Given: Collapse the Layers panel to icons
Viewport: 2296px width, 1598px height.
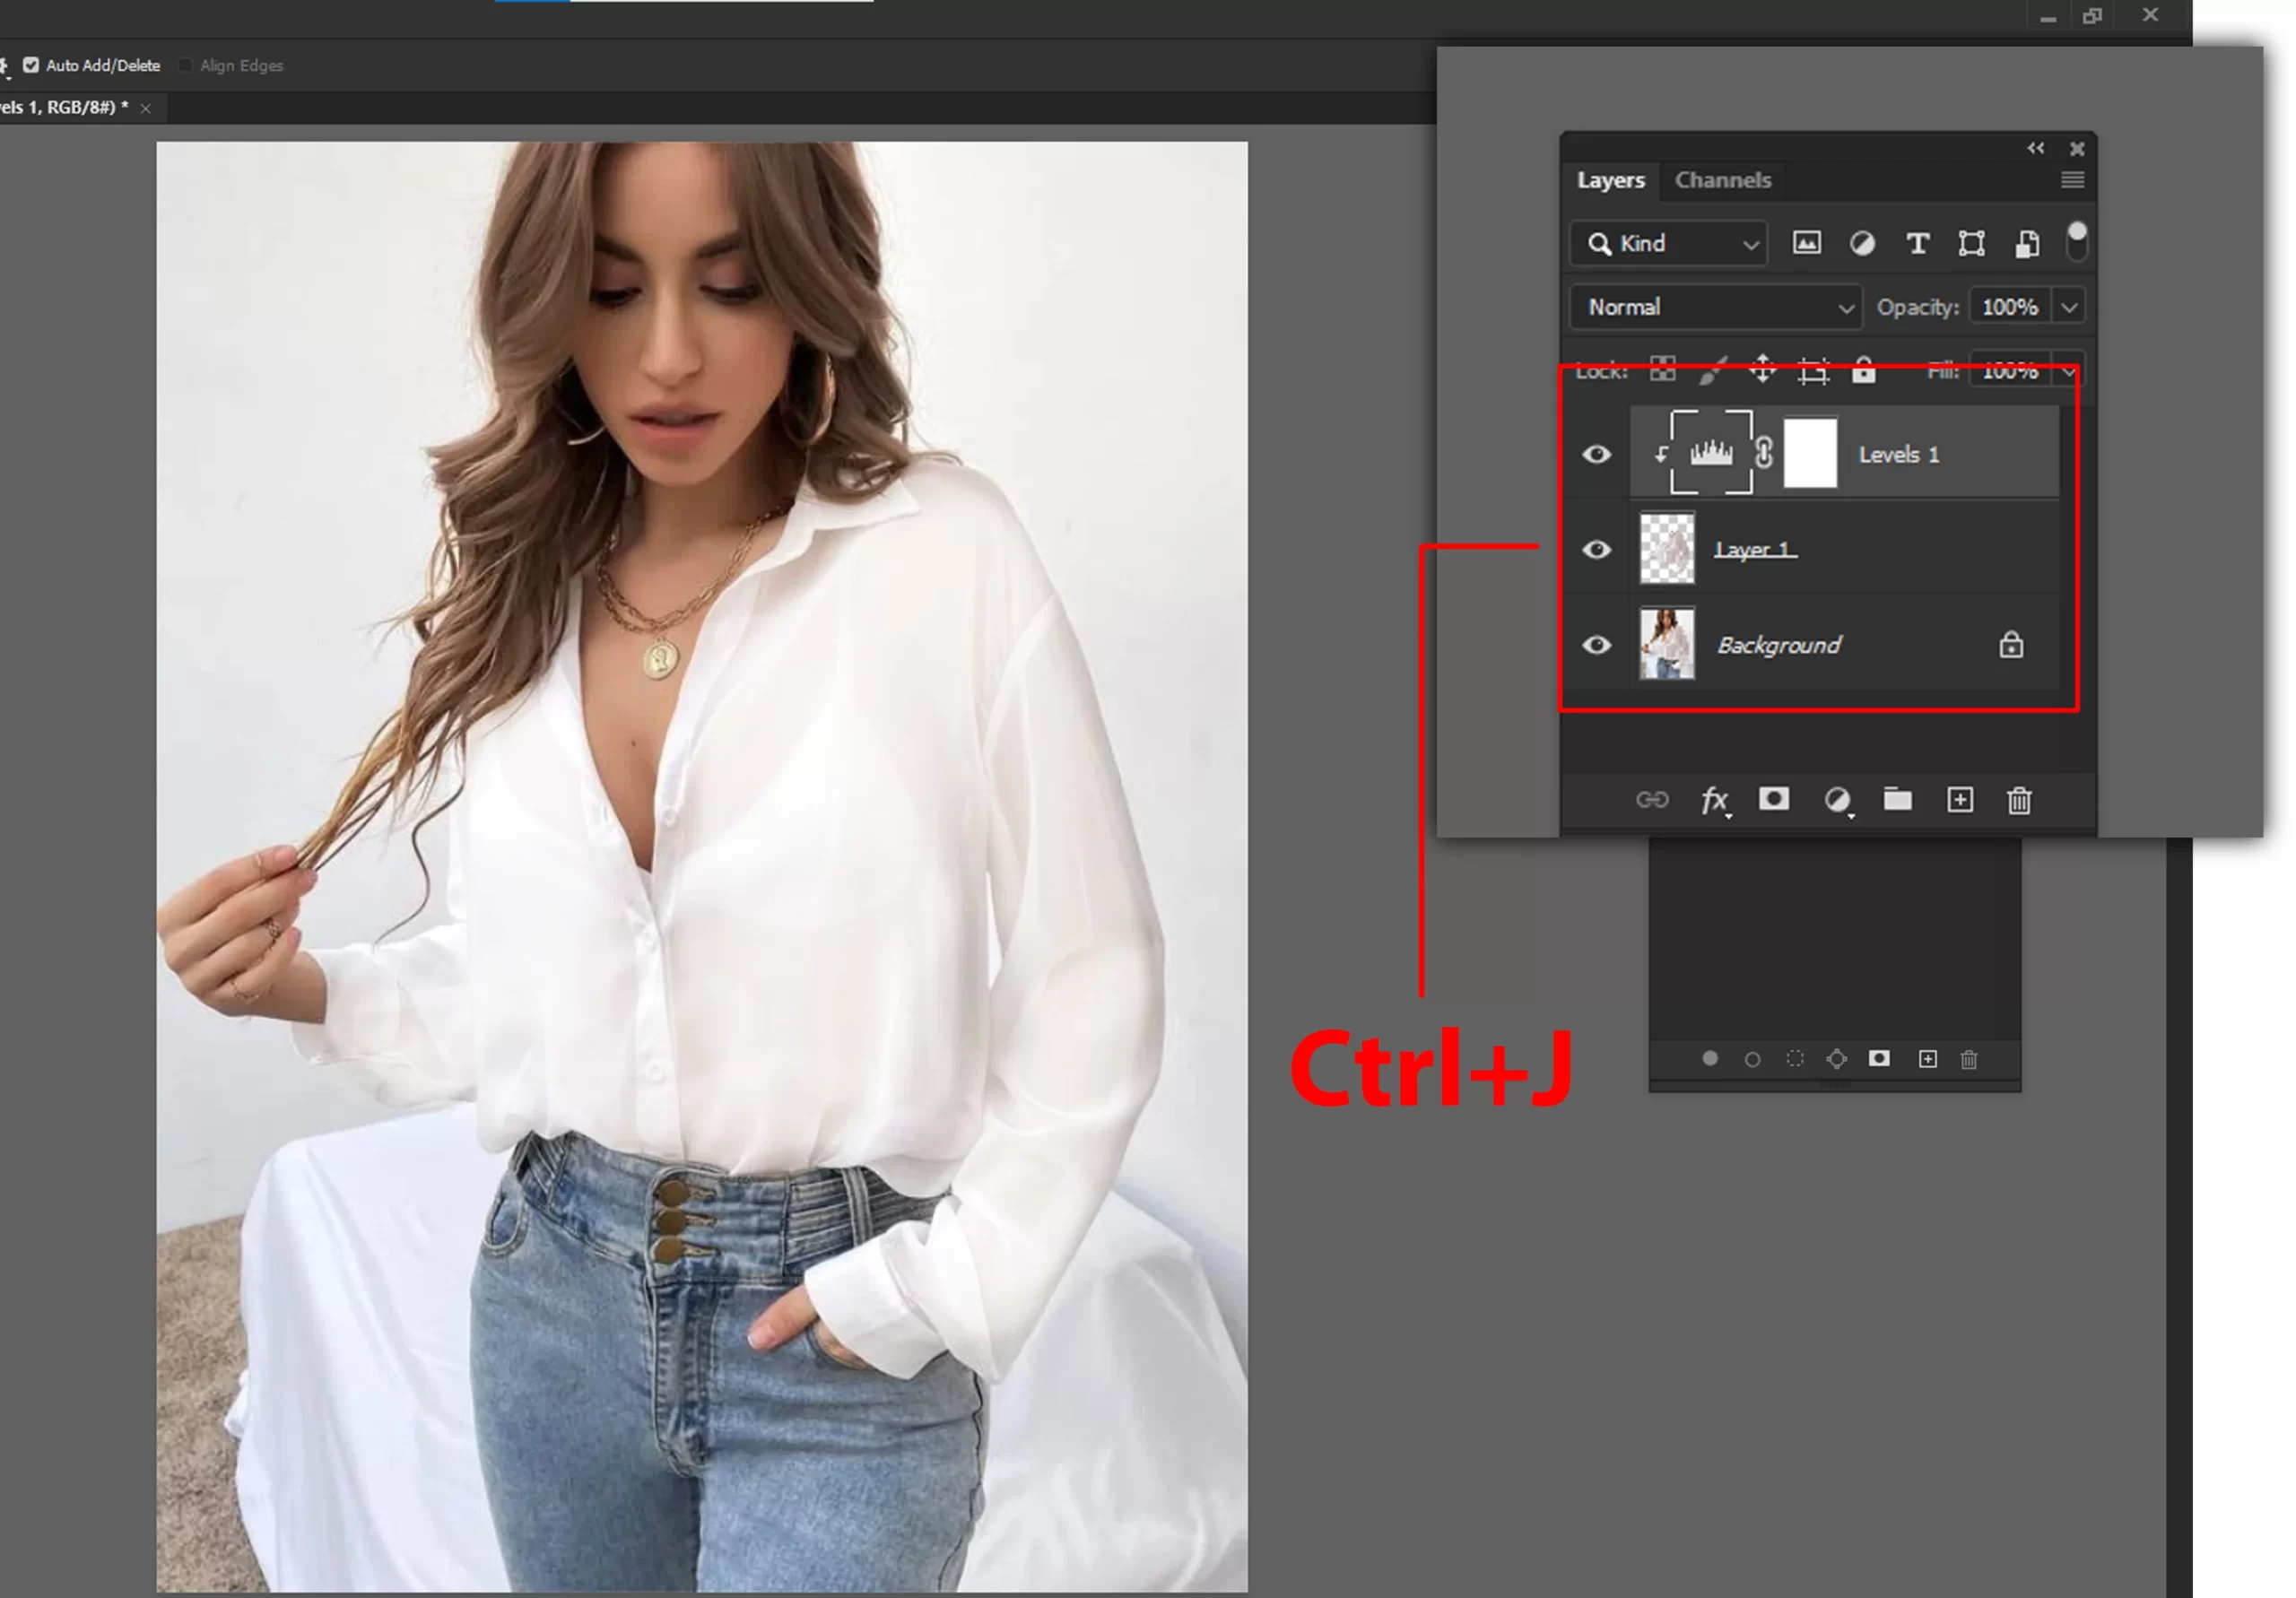Looking at the screenshot, I should [2035, 148].
